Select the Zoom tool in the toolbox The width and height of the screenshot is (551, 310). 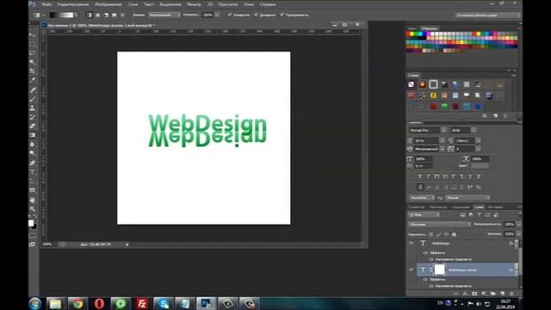pyautogui.click(x=33, y=208)
